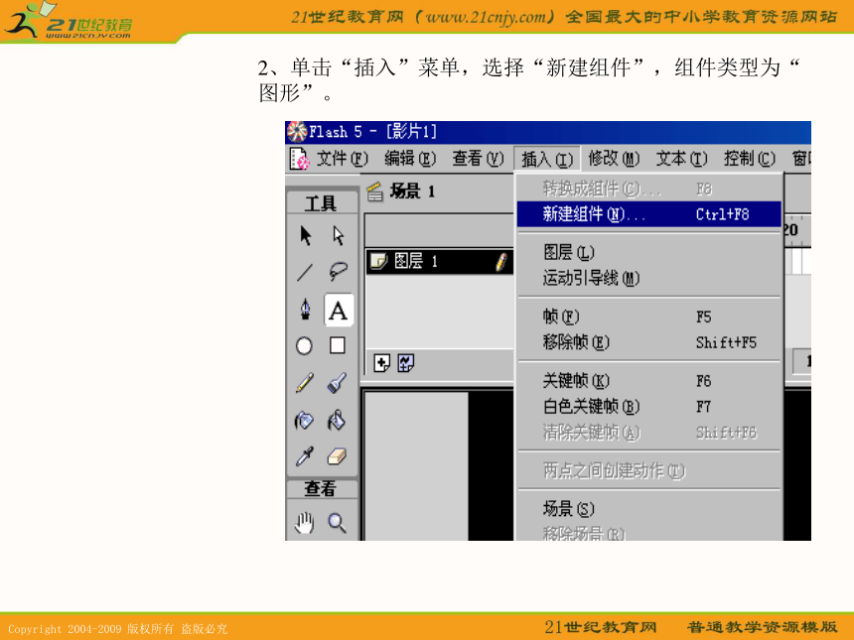Click the layer icon beside 图层 1
Image resolution: width=854 pixels, height=640 pixels.
click(378, 261)
